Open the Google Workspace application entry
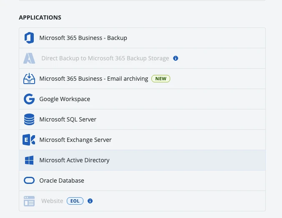This screenshot has width=282, height=218. click(x=142, y=99)
